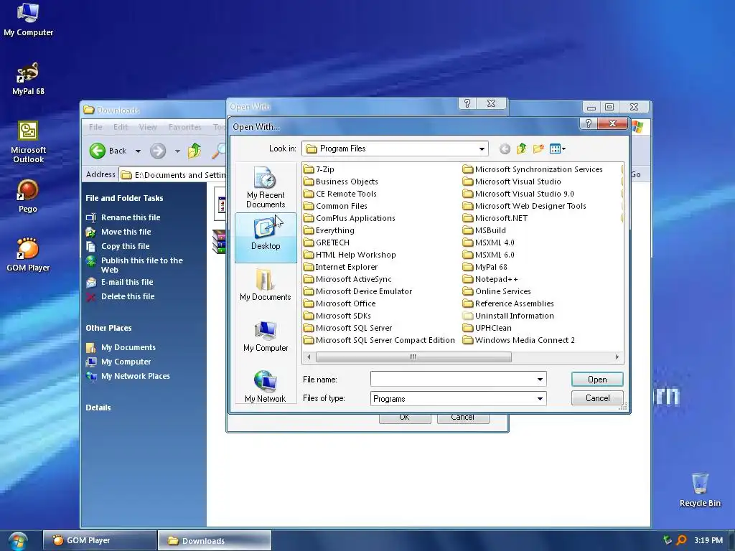The height and width of the screenshot is (551, 735).
Task: Select the Microsoft Office folder
Action: [340, 303]
